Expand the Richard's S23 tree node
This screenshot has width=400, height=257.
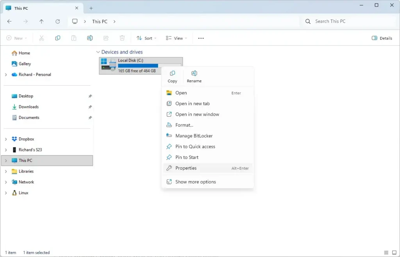pos(6,150)
